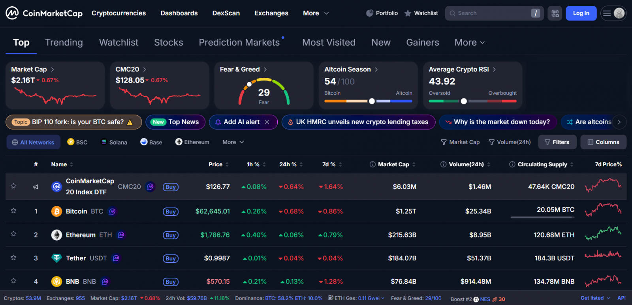
Task: Click the Altcoin Season slider indicator
Action: coord(372,101)
